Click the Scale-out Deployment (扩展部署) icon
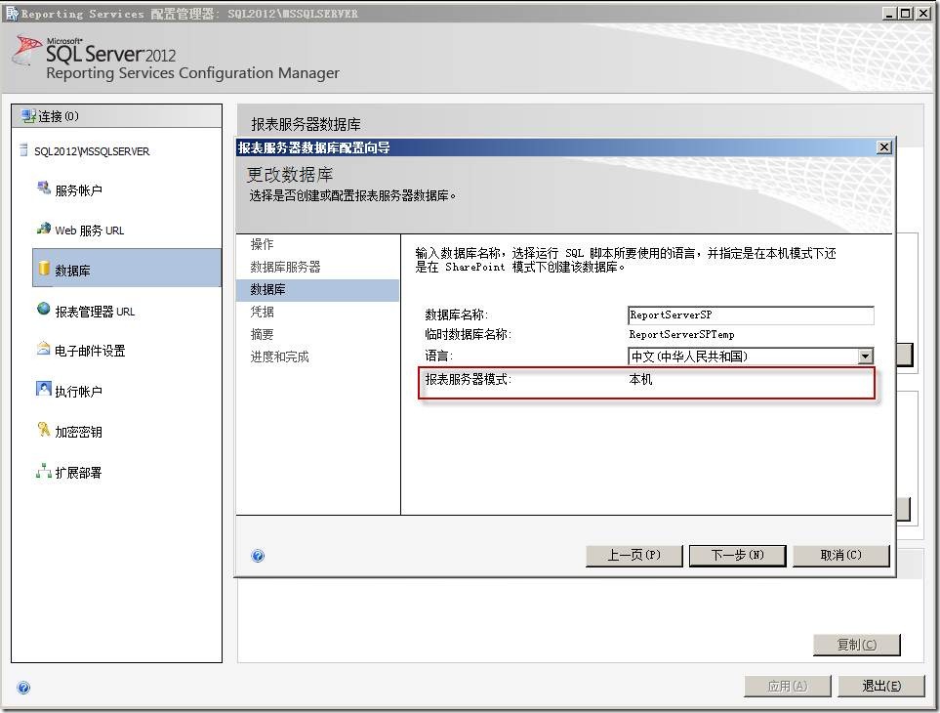This screenshot has width=940, height=713. click(44, 471)
